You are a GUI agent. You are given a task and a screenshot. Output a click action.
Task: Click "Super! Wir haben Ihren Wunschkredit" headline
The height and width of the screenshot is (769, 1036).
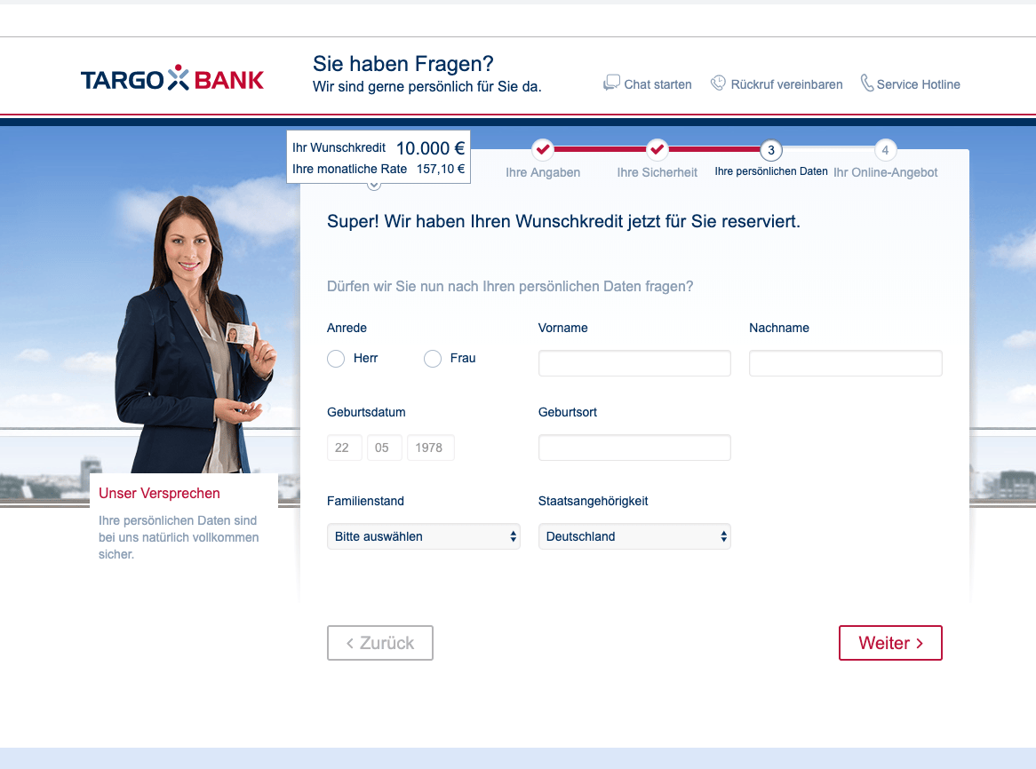point(563,221)
